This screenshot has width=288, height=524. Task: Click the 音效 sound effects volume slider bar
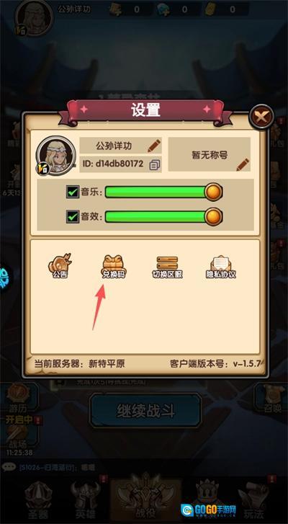point(163,217)
